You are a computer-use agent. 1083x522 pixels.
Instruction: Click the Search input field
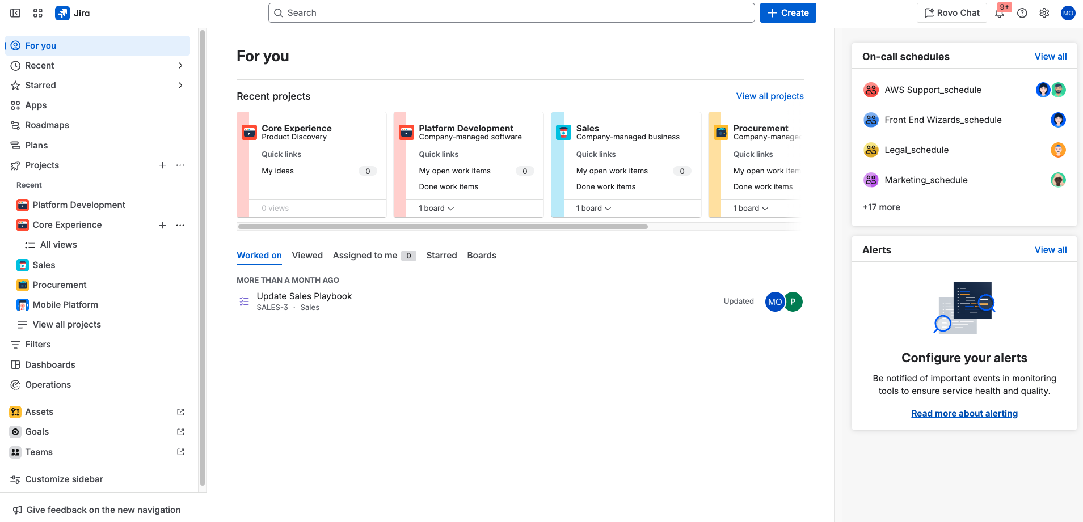pos(511,13)
